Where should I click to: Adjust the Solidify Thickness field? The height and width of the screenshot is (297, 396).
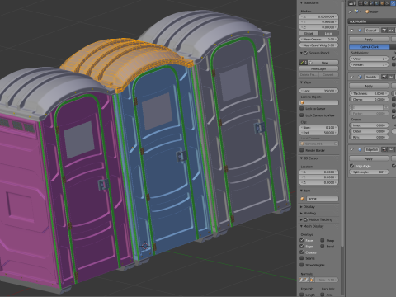369,93
